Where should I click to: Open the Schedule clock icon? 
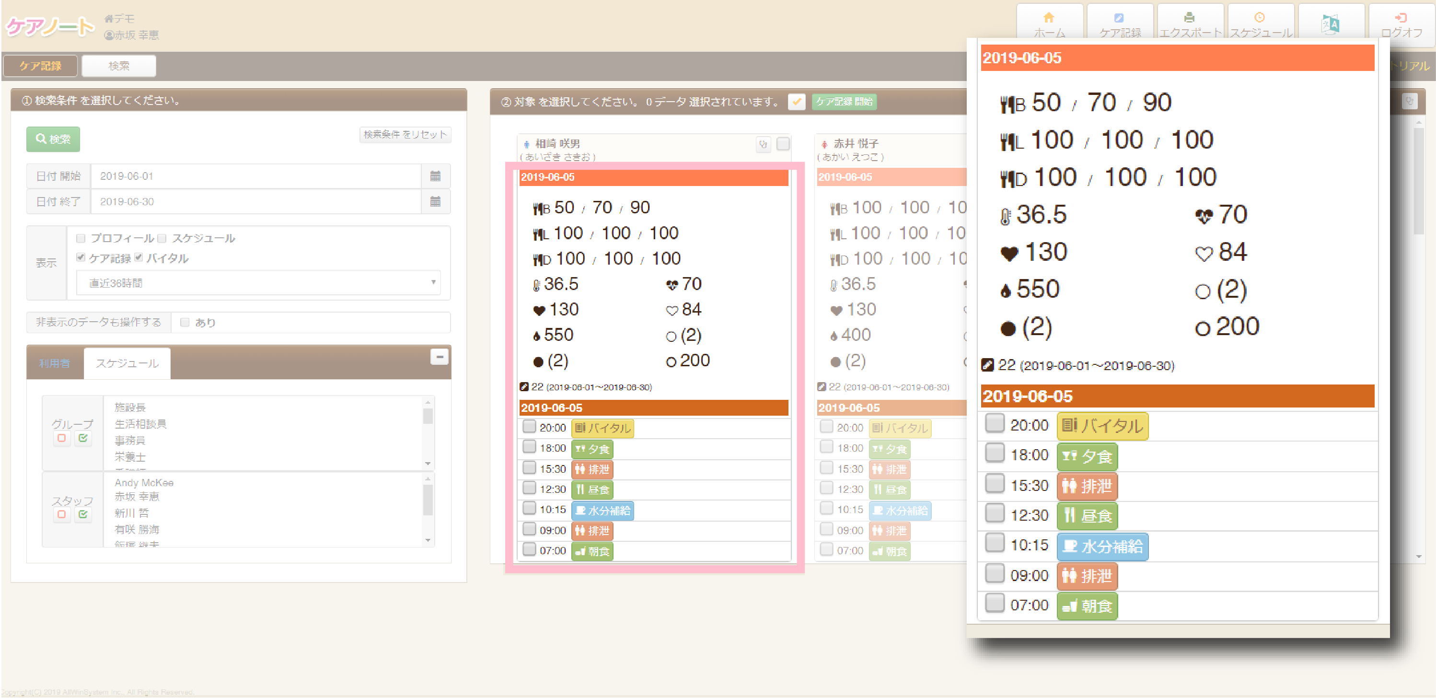click(x=1259, y=18)
